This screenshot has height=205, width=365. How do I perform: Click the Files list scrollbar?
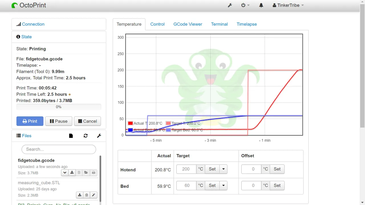(100, 179)
